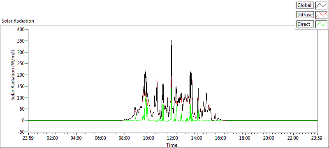The image size is (329, 148).
Task: Click the -50 y-axis minimum value
Action: 21,132
